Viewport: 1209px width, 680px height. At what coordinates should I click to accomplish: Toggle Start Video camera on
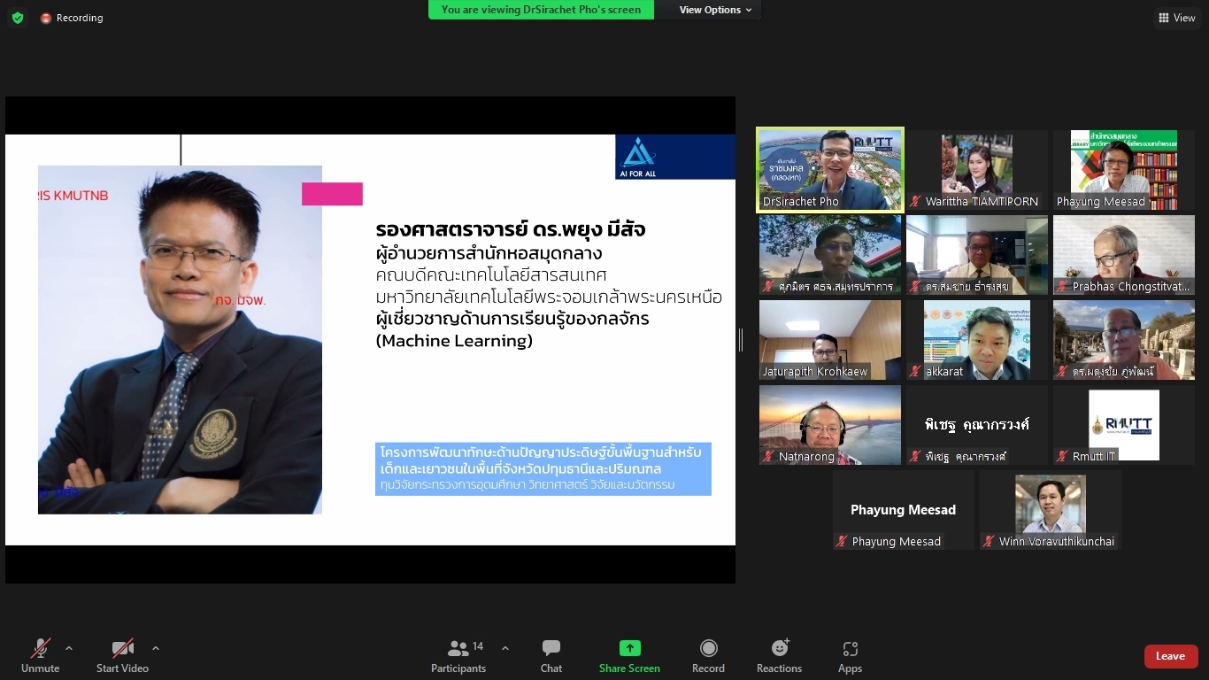(x=122, y=656)
